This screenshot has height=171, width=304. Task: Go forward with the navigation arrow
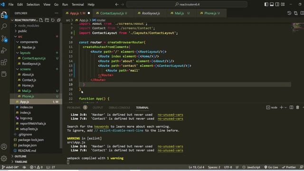click(x=123, y=4)
